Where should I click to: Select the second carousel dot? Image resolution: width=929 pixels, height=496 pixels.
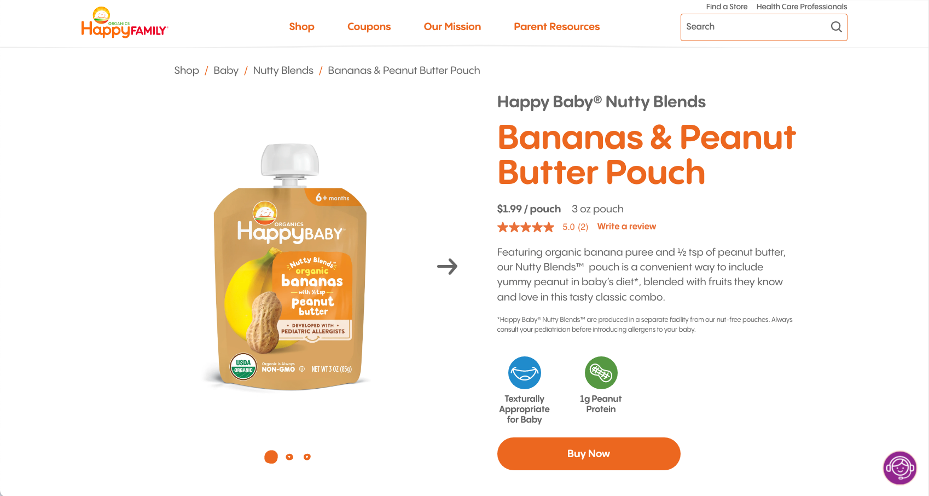tap(289, 457)
